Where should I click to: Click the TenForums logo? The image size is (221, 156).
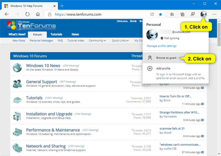[x=31, y=25]
